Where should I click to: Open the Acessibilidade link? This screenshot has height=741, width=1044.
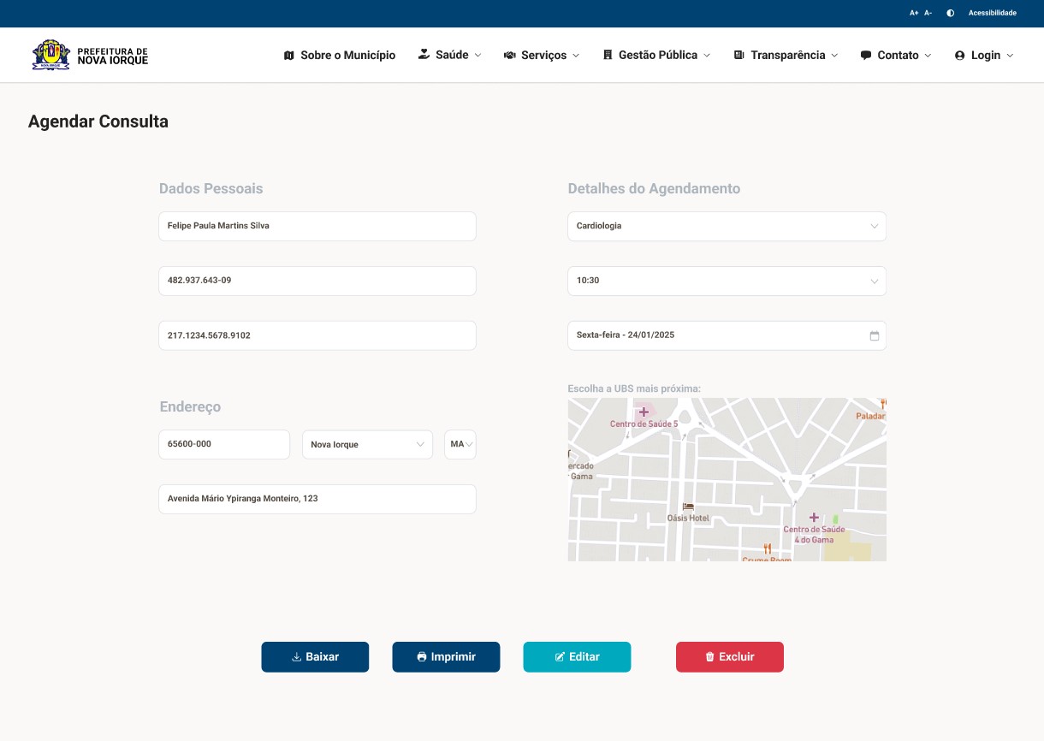(x=993, y=13)
